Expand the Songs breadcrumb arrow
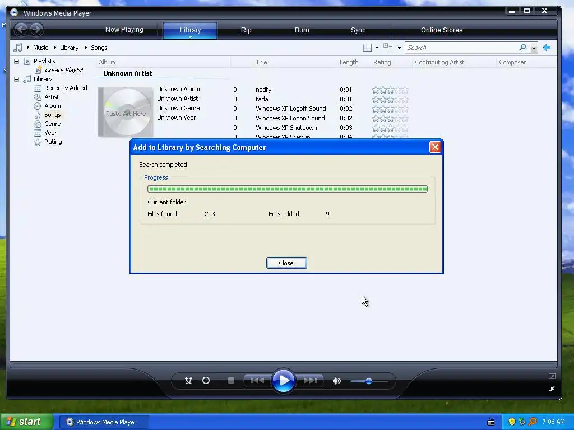Viewport: 574px width, 430px height. (x=86, y=48)
